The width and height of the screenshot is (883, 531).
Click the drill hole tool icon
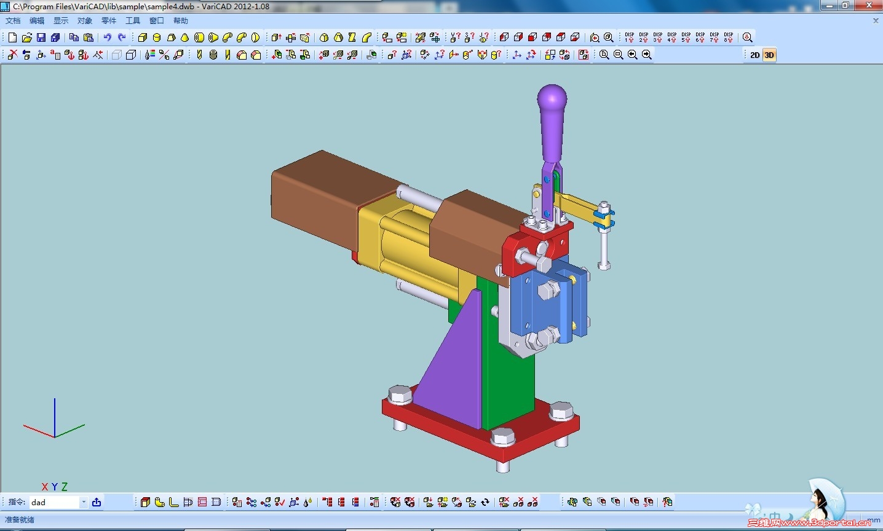pos(199,55)
